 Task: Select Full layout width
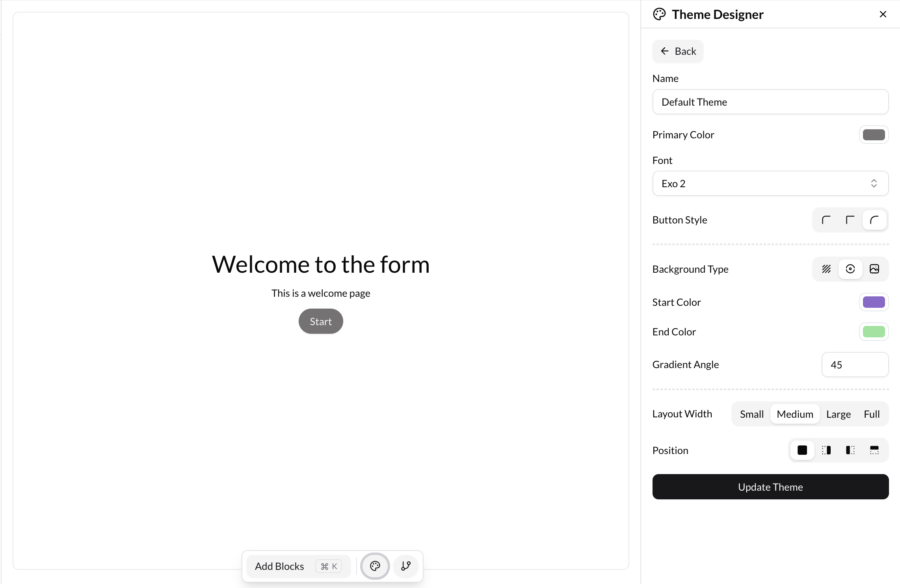pos(872,414)
